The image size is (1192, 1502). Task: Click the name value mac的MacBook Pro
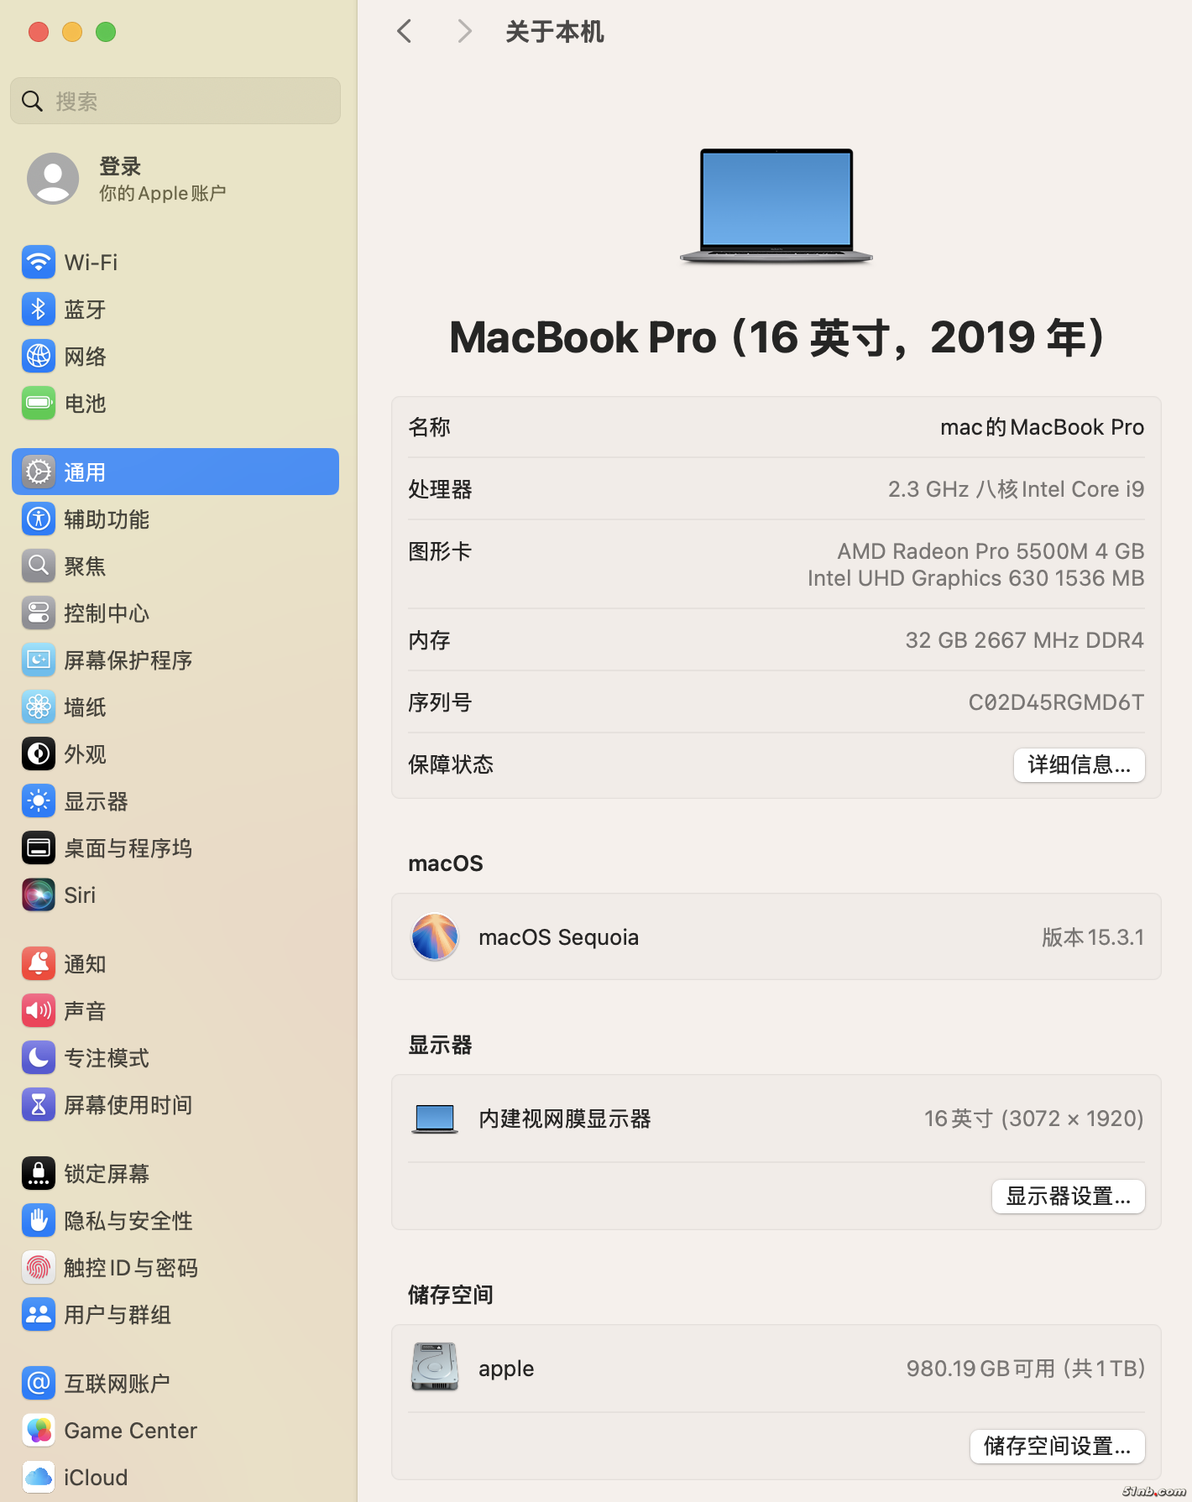click(1042, 427)
